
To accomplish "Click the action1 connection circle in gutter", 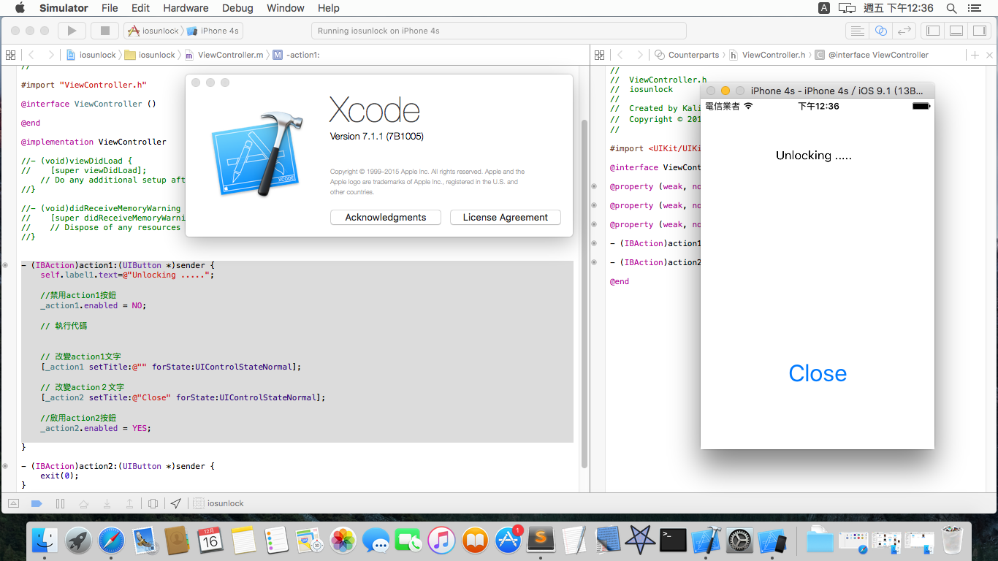I will 6,264.
